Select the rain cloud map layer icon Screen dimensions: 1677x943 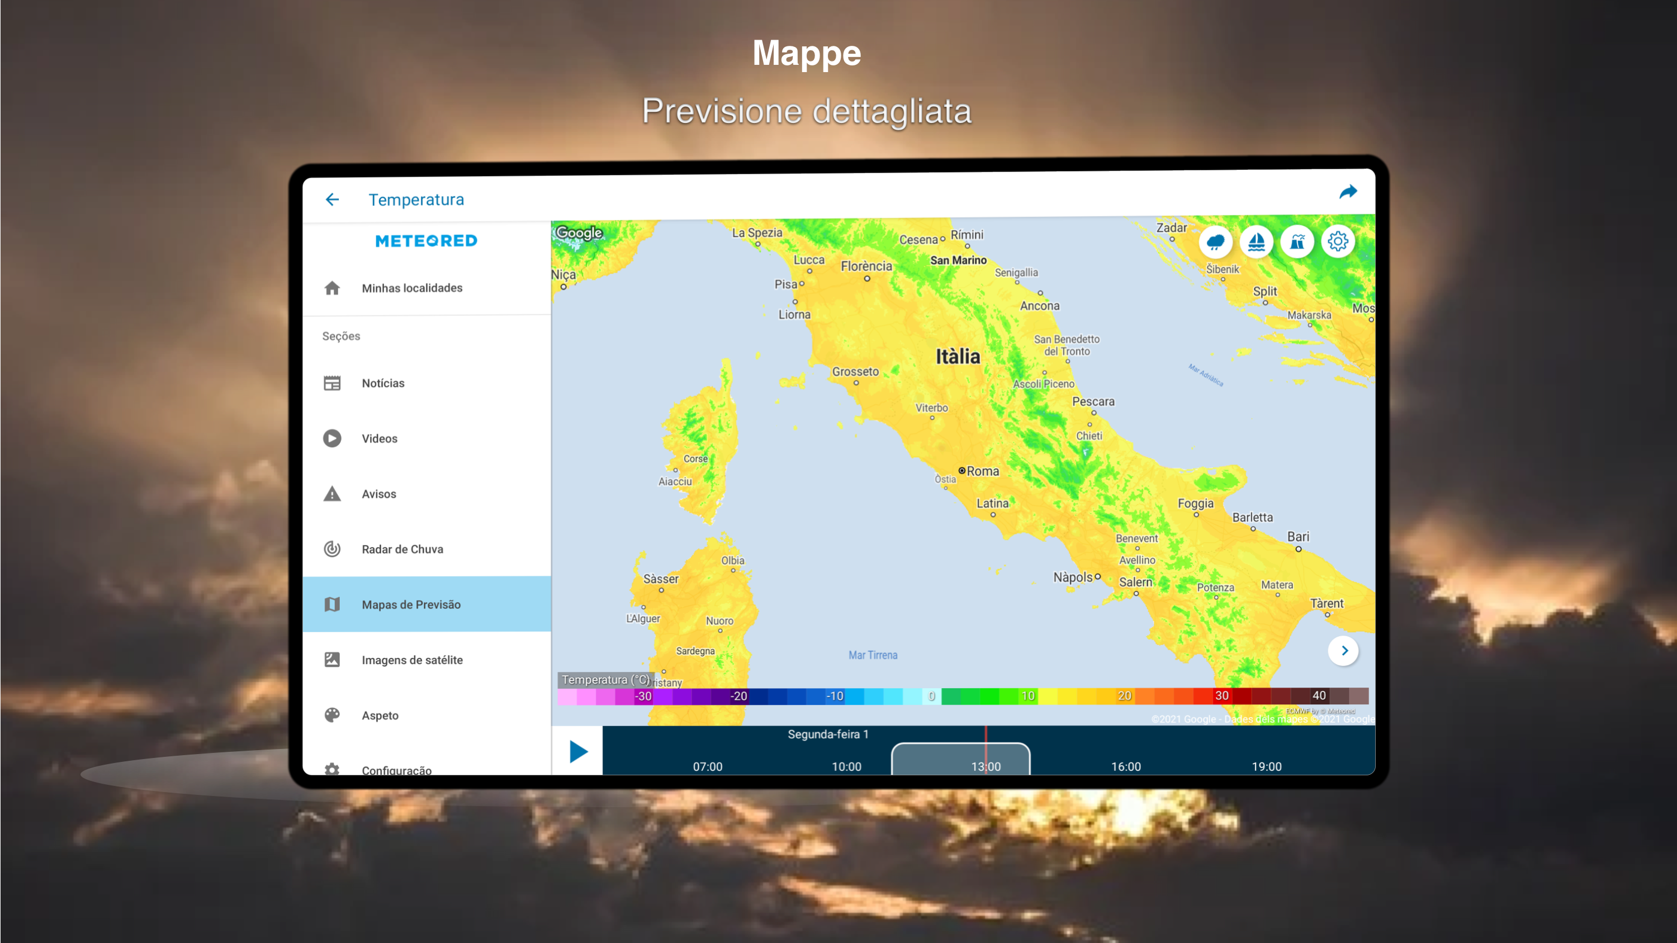pyautogui.click(x=1215, y=242)
